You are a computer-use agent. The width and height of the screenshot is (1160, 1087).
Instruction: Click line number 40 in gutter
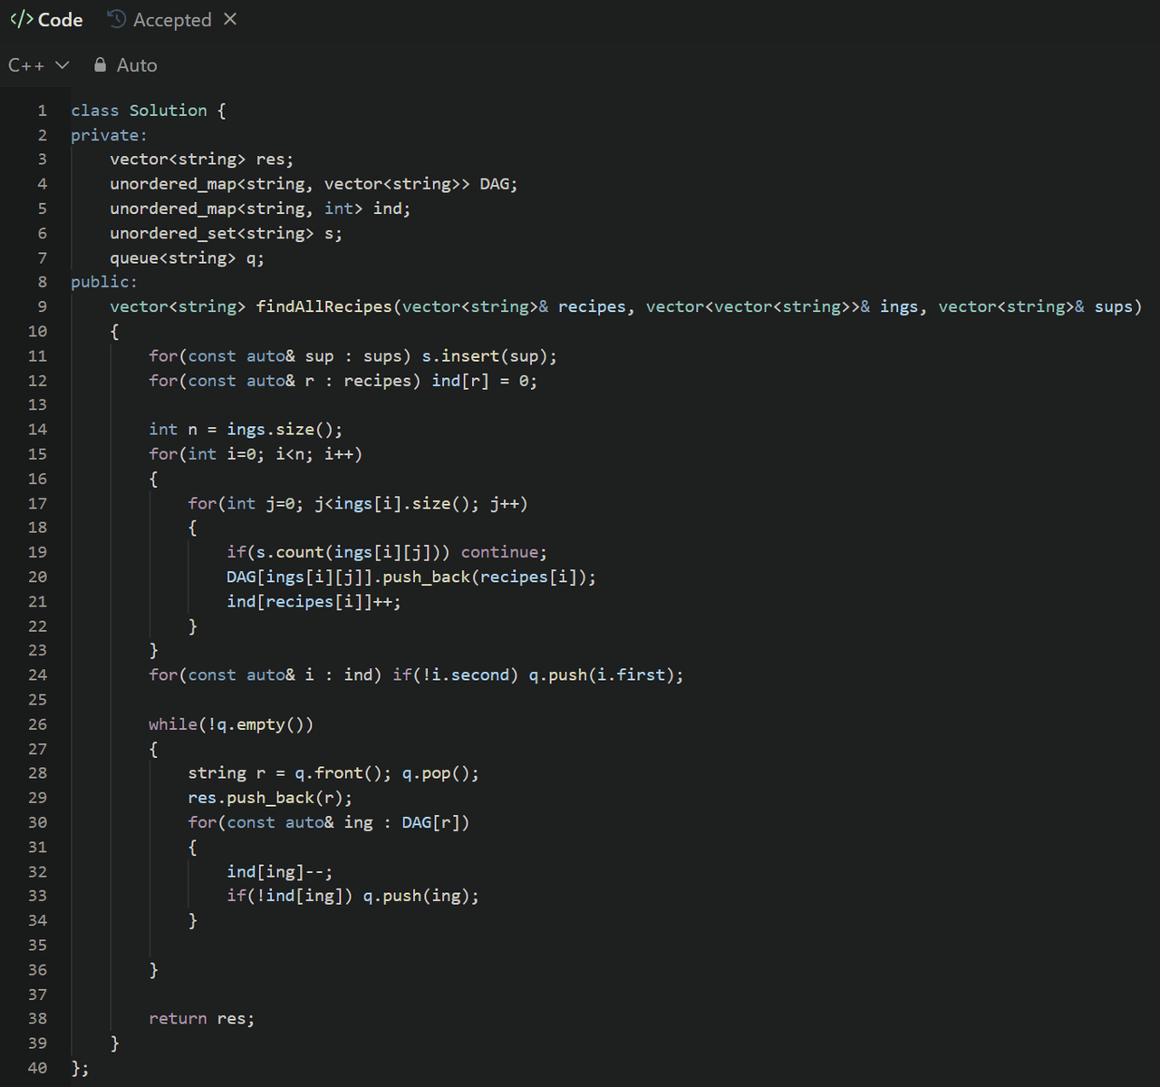coord(37,1068)
